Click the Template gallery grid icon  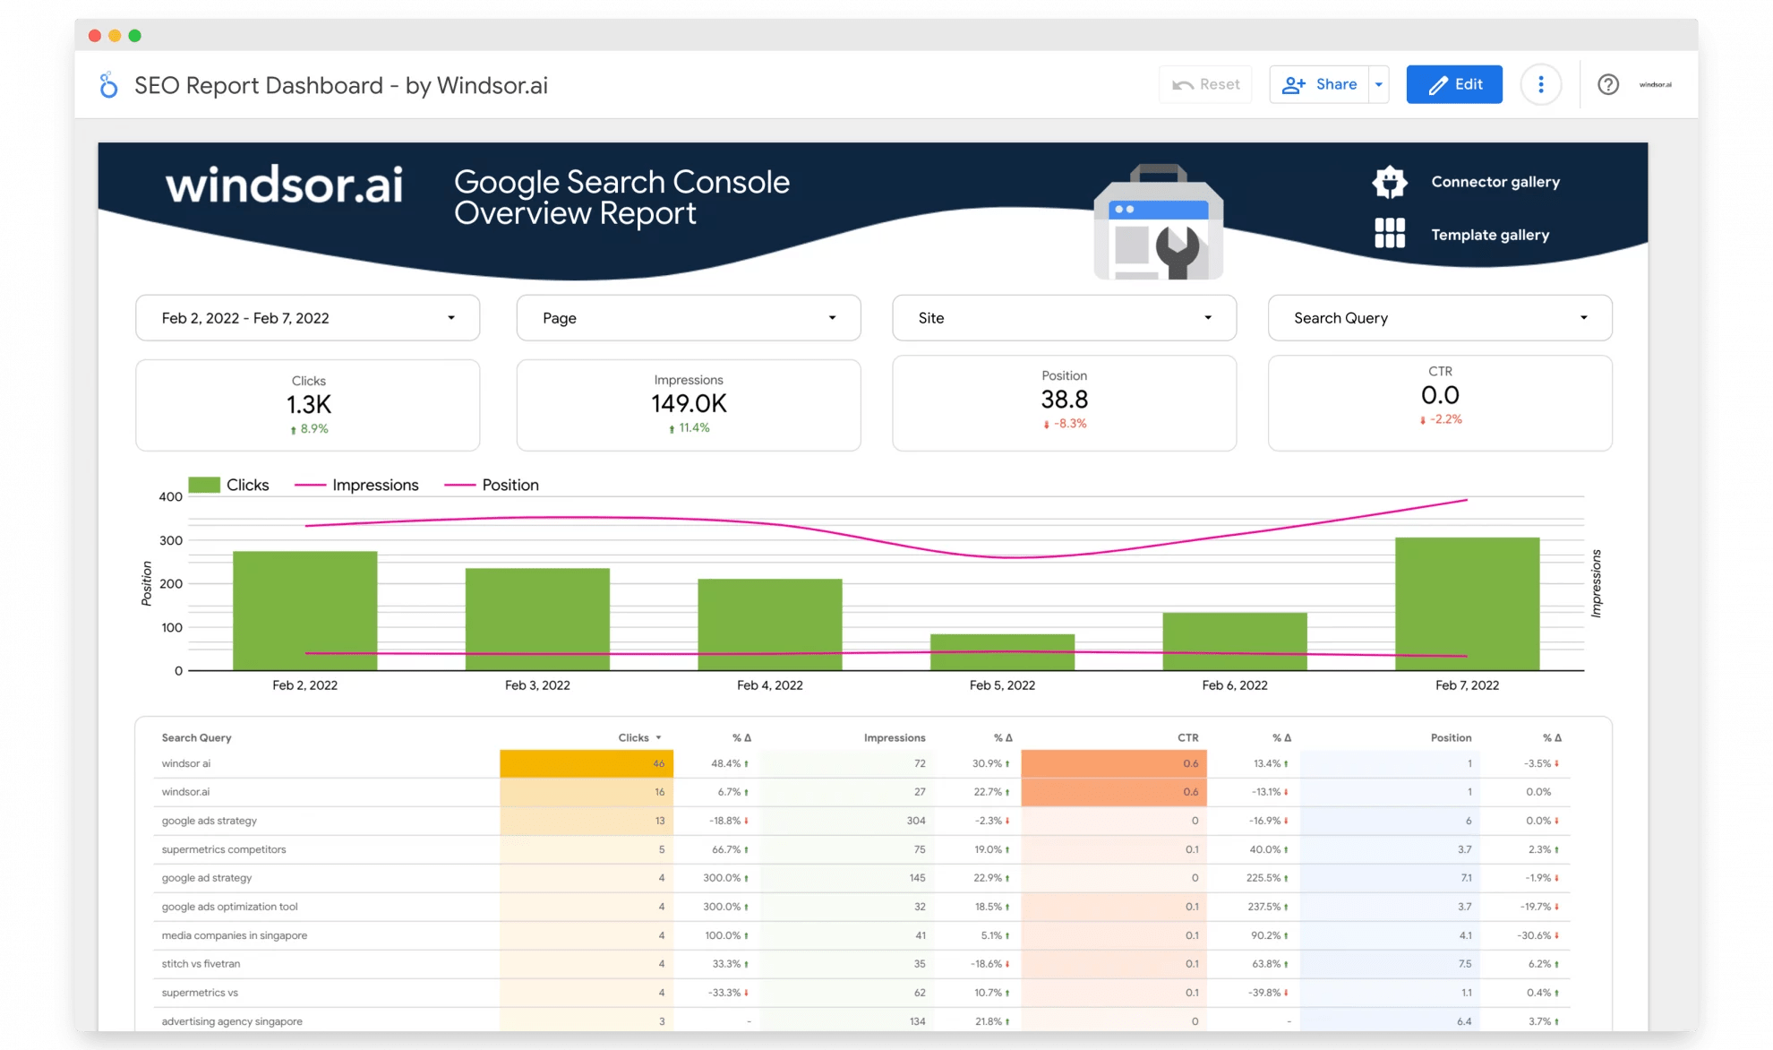(1389, 234)
